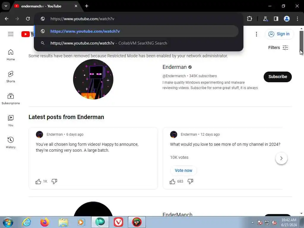304x228 pixels.
Task: Open the tab search dropdown arrow
Action: point(6,6)
